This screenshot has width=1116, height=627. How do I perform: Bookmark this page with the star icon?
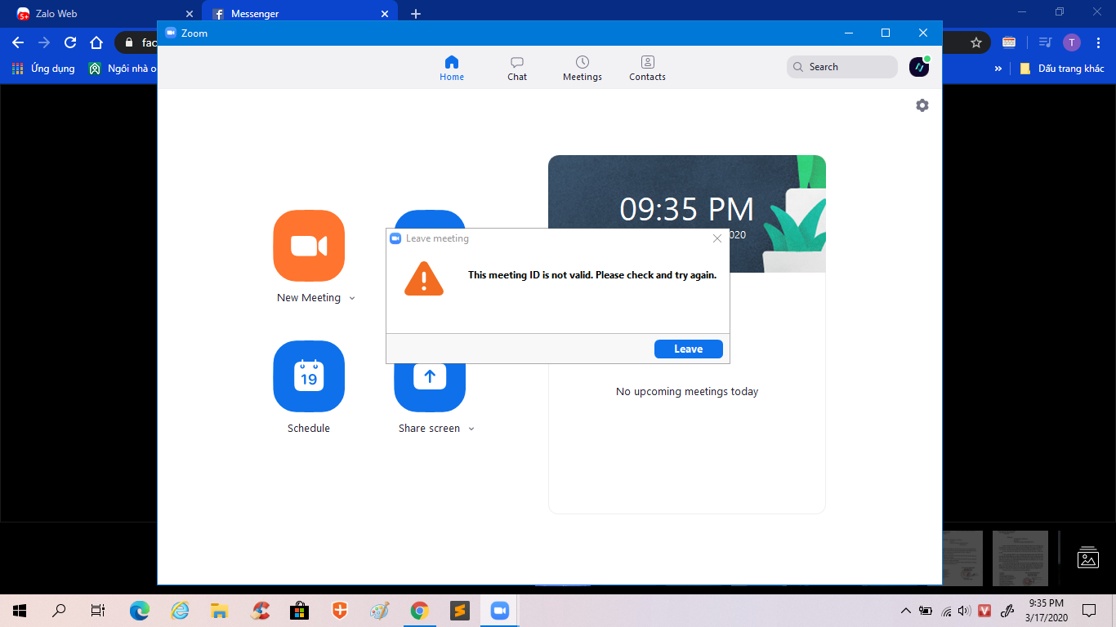pyautogui.click(x=975, y=42)
